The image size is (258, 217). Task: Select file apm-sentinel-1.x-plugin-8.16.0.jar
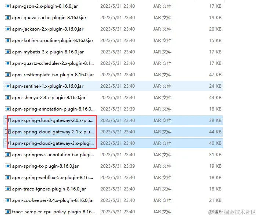tap(48, 86)
